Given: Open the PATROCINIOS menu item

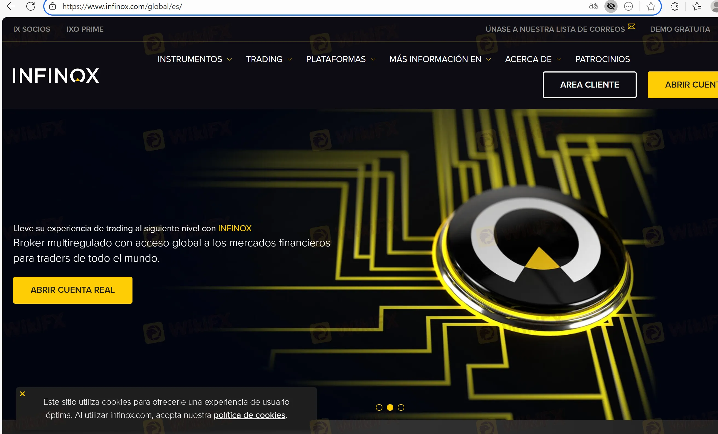Looking at the screenshot, I should click(x=602, y=59).
